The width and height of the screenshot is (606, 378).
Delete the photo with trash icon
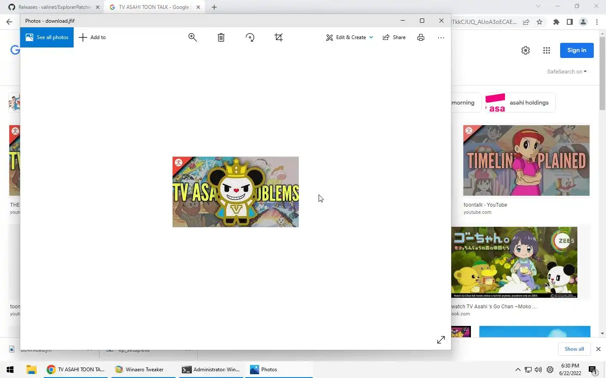click(x=221, y=37)
